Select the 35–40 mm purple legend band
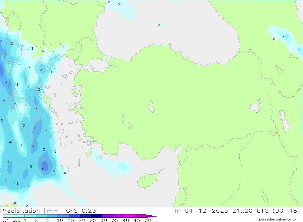This screenshot has width=303, height=222. (x=118, y=216)
